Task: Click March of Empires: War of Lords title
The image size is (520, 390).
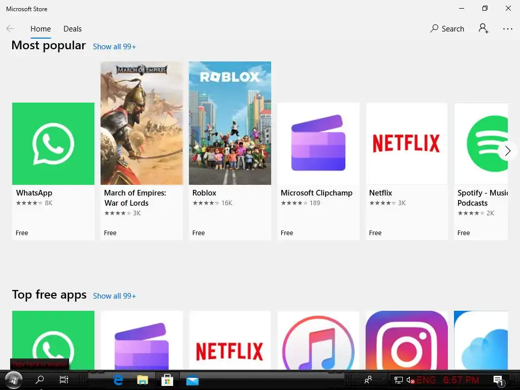Action: 135,198
